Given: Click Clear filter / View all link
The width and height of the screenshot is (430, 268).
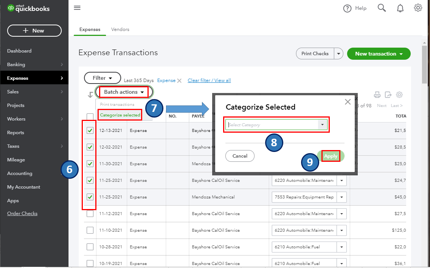Looking at the screenshot, I should click(209, 80).
